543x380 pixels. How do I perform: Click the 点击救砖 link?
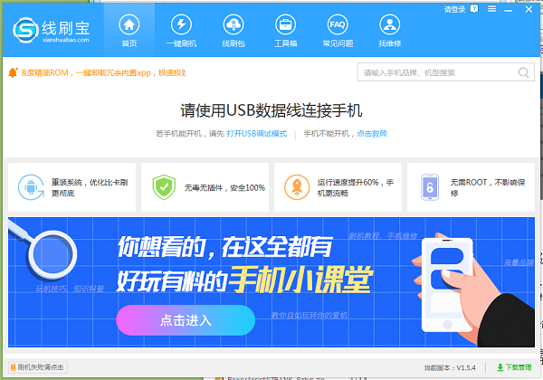point(371,134)
